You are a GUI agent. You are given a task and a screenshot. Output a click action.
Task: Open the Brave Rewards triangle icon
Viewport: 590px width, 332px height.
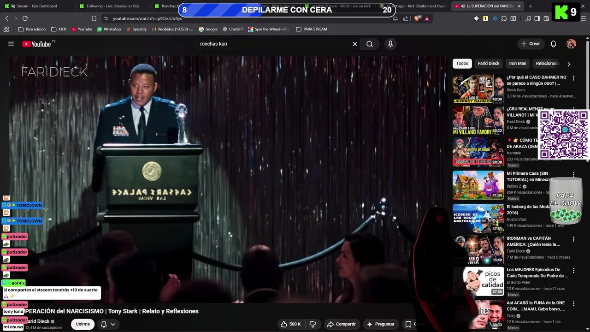(x=427, y=18)
